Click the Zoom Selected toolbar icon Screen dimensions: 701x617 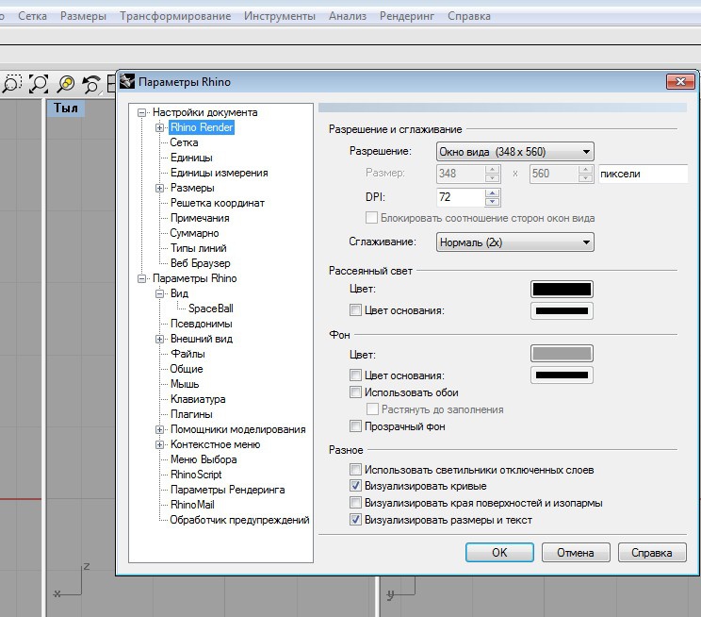65,84
